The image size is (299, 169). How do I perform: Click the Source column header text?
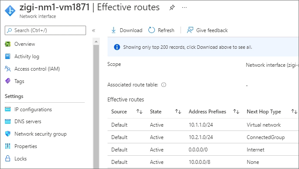tap(119, 112)
